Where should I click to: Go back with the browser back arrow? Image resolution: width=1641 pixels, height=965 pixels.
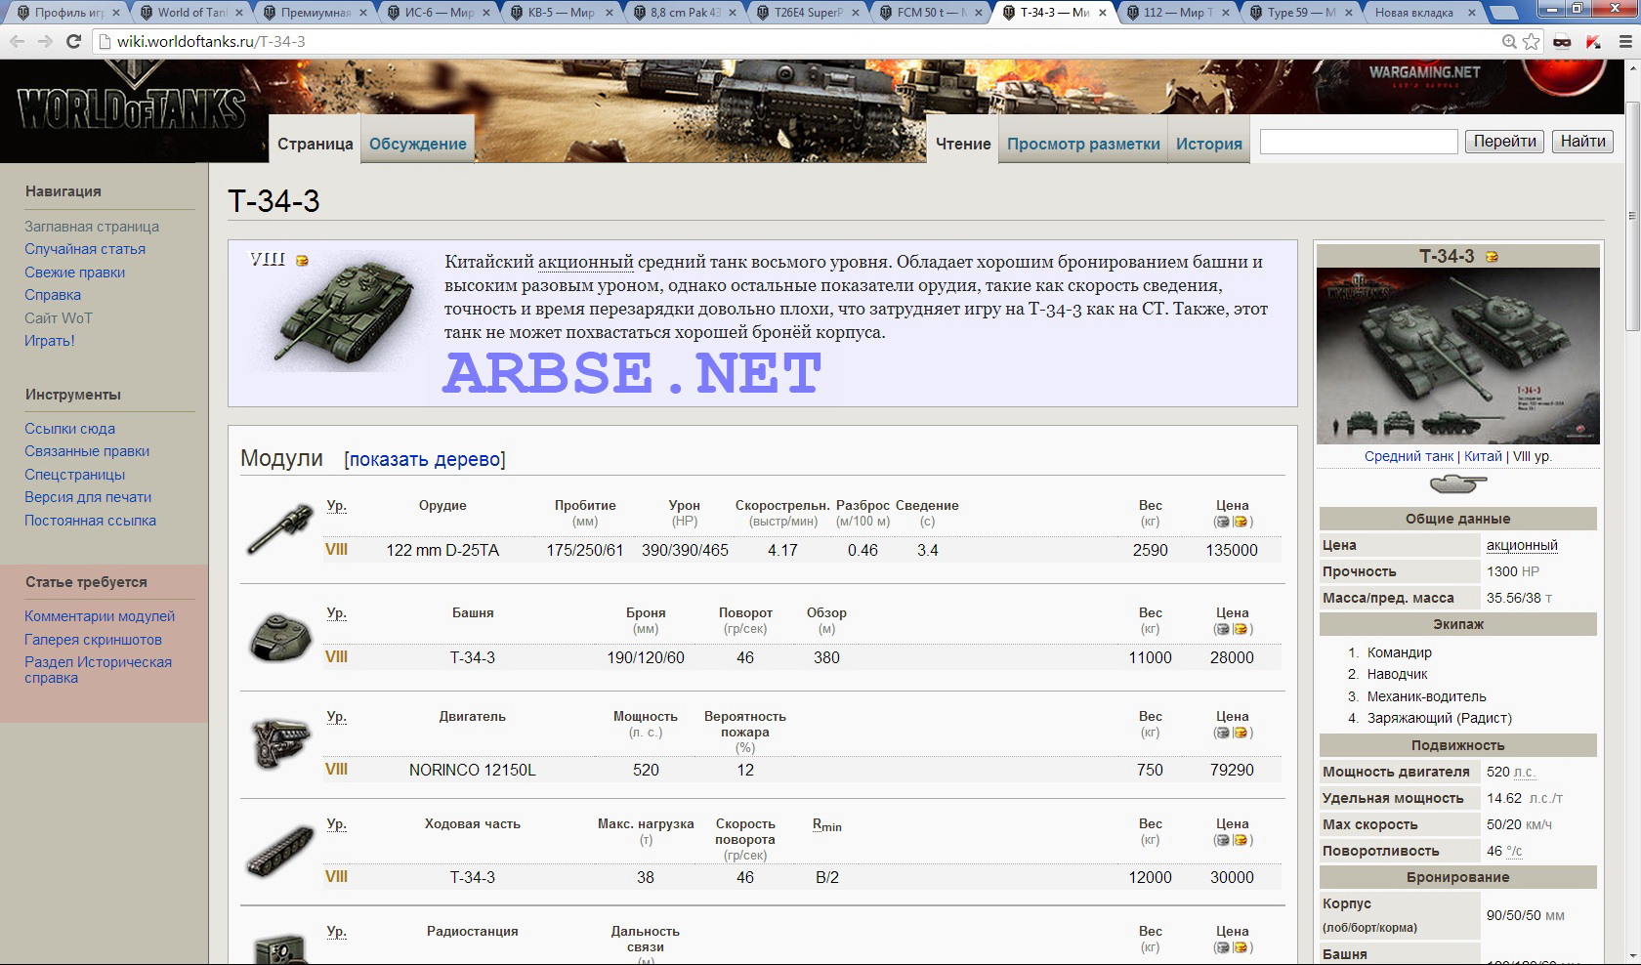coord(17,41)
